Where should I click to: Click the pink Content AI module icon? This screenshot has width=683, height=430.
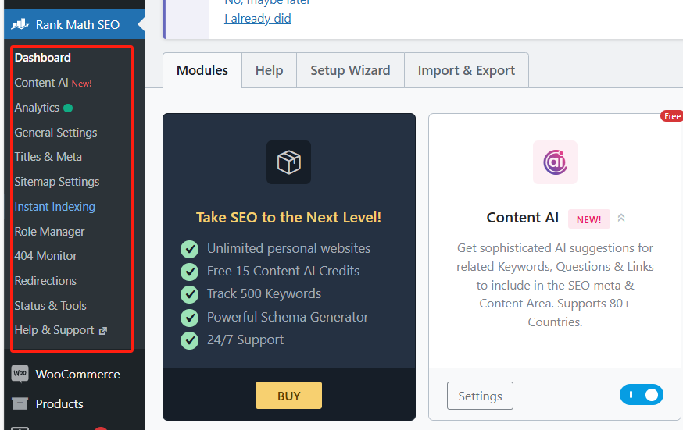tap(555, 162)
